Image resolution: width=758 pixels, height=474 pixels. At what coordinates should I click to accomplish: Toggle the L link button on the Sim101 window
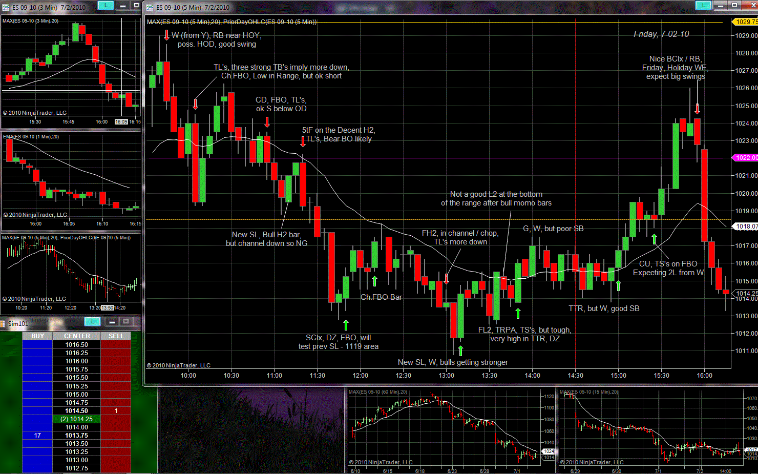[x=92, y=321]
